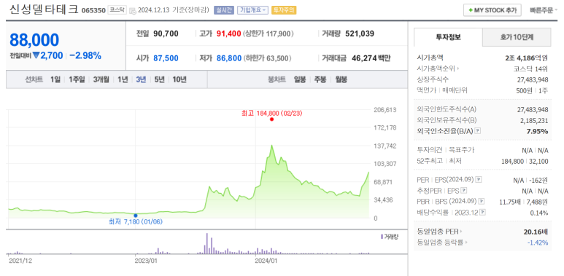Click the 신성델타테크 stock name heading

pos(44,9)
